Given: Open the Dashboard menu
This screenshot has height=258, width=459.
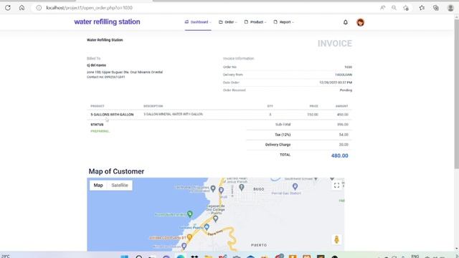Looking at the screenshot, I should [198, 22].
